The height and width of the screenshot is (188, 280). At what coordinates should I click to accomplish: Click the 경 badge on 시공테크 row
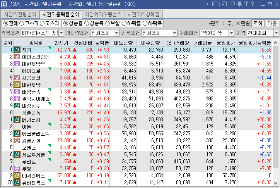(x=17, y=78)
